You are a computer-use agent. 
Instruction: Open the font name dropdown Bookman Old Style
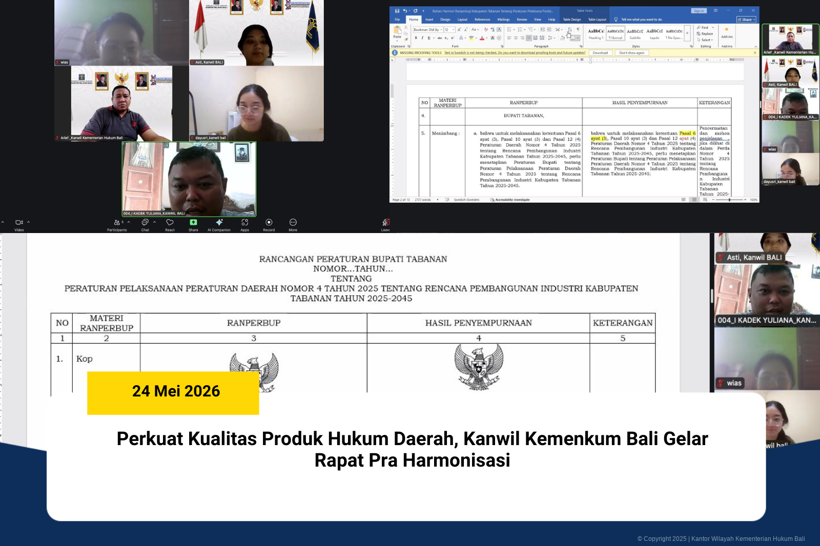(x=441, y=30)
